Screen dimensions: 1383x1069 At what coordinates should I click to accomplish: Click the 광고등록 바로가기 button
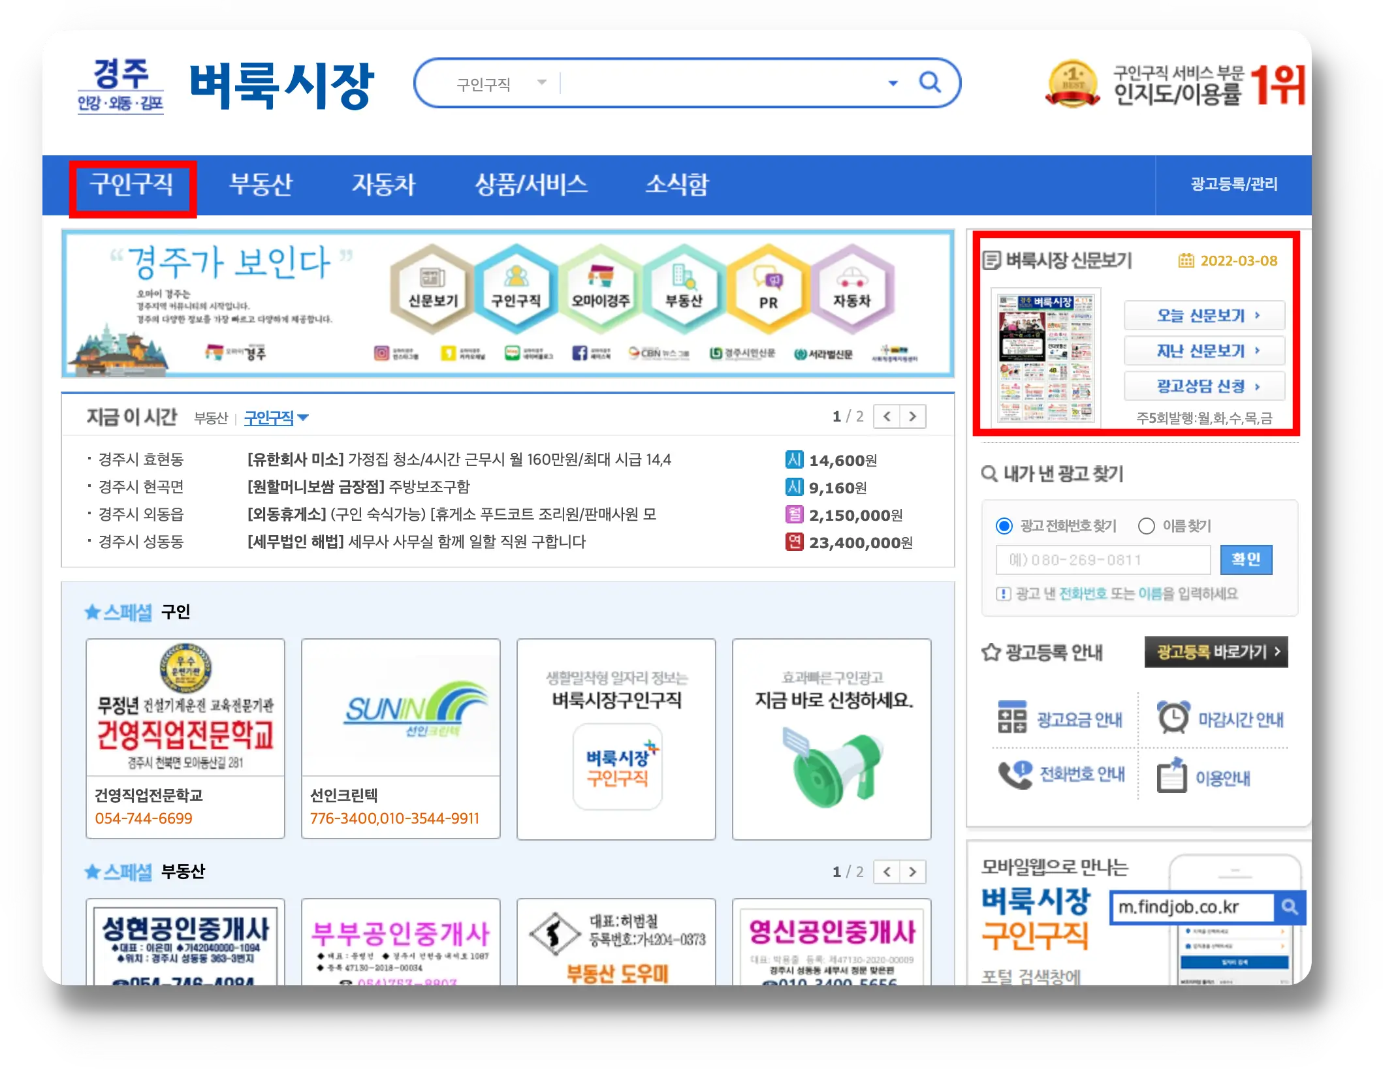coord(1216,652)
